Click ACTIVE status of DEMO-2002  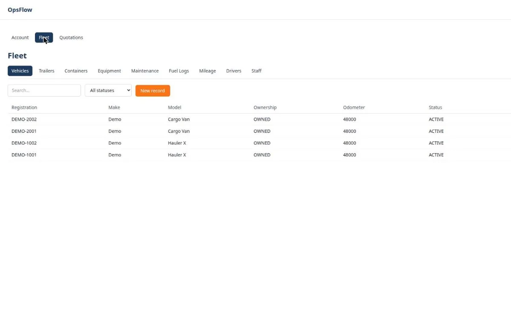coord(436,120)
